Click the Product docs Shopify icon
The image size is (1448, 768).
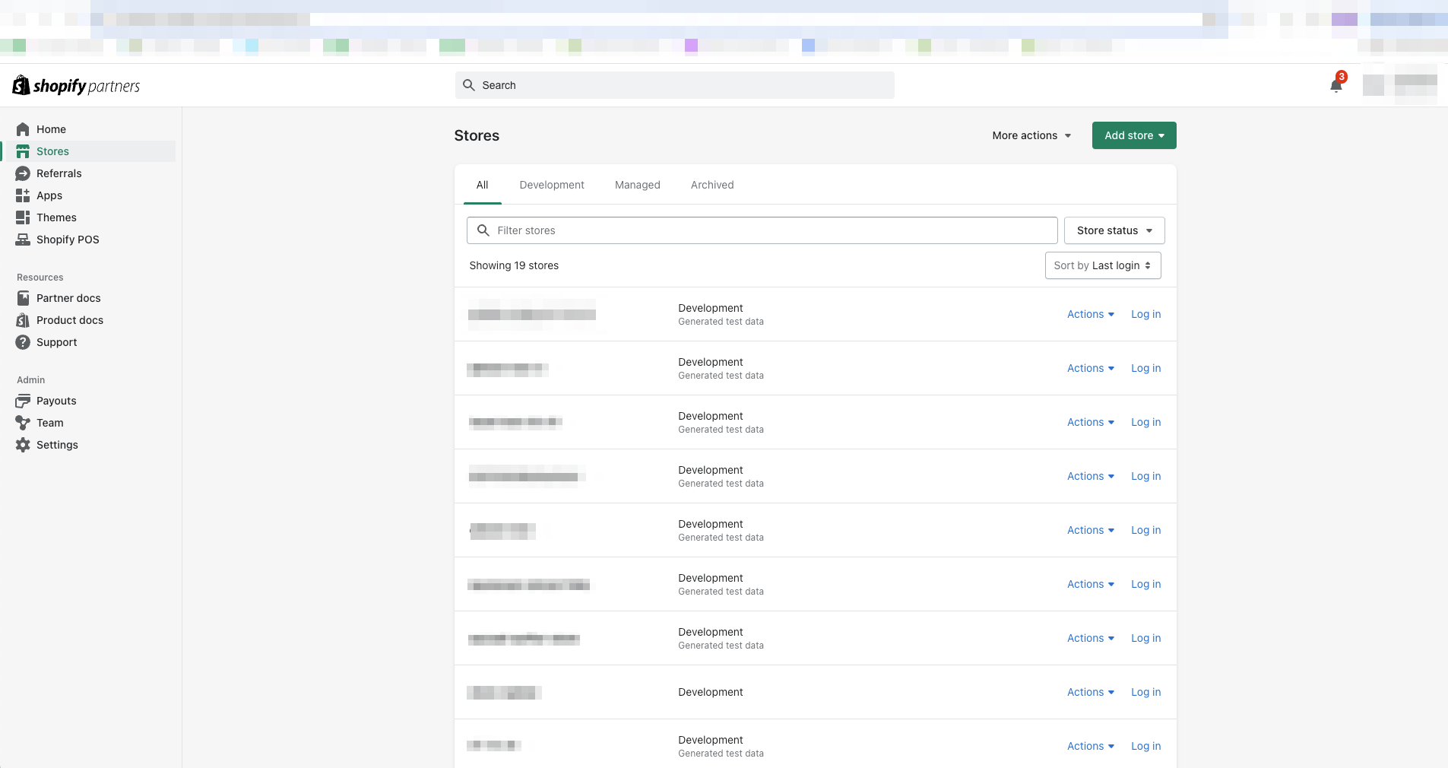[23, 320]
